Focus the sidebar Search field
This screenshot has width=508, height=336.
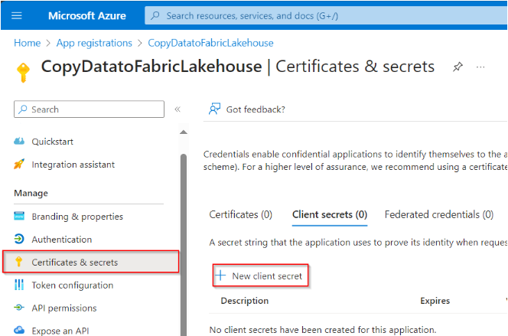89,109
